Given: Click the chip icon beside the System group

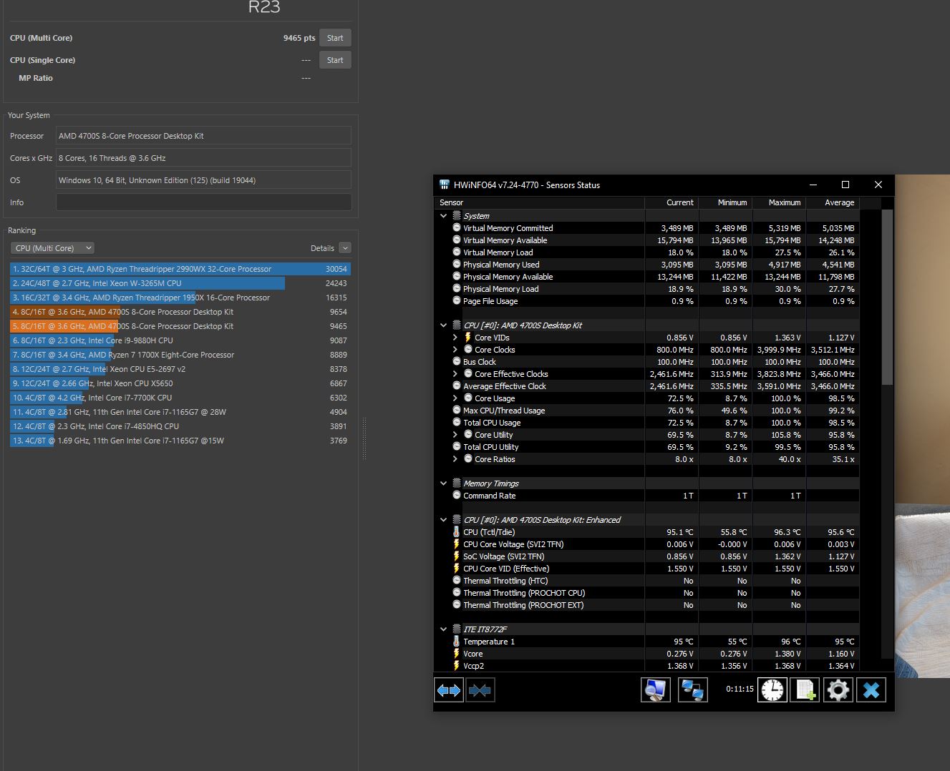Looking at the screenshot, I should [457, 216].
